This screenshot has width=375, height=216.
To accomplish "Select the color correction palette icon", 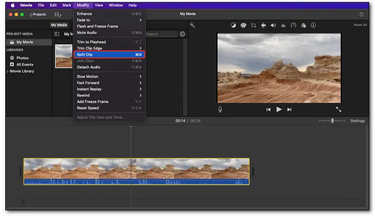I will tap(243, 25).
